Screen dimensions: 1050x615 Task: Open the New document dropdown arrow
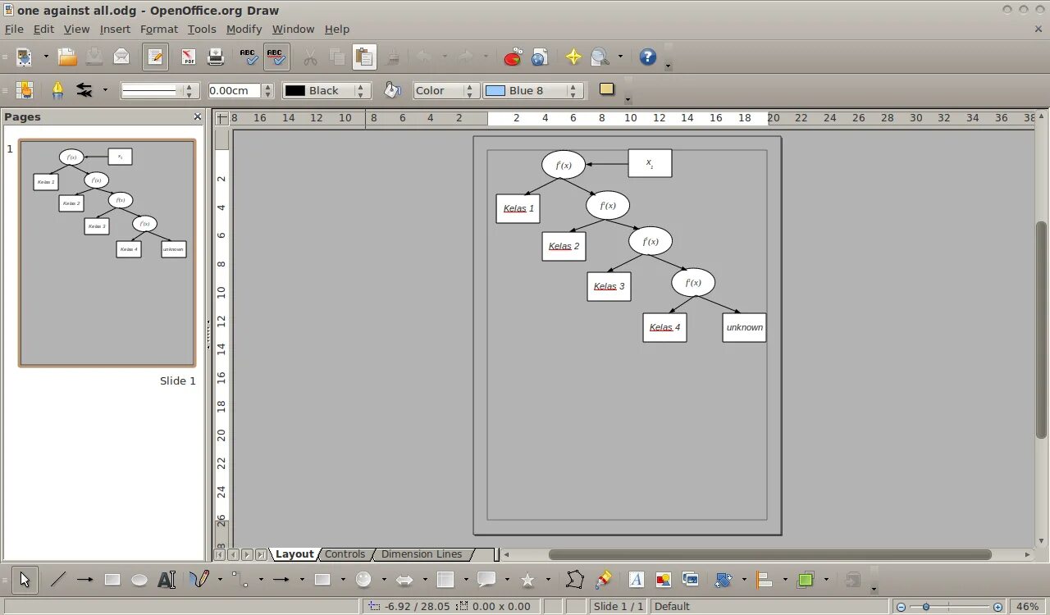[x=46, y=57]
